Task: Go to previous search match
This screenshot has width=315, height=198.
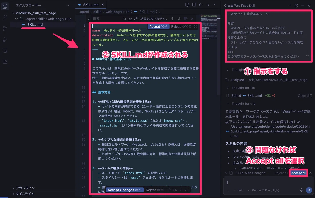Action: pos(172,19)
